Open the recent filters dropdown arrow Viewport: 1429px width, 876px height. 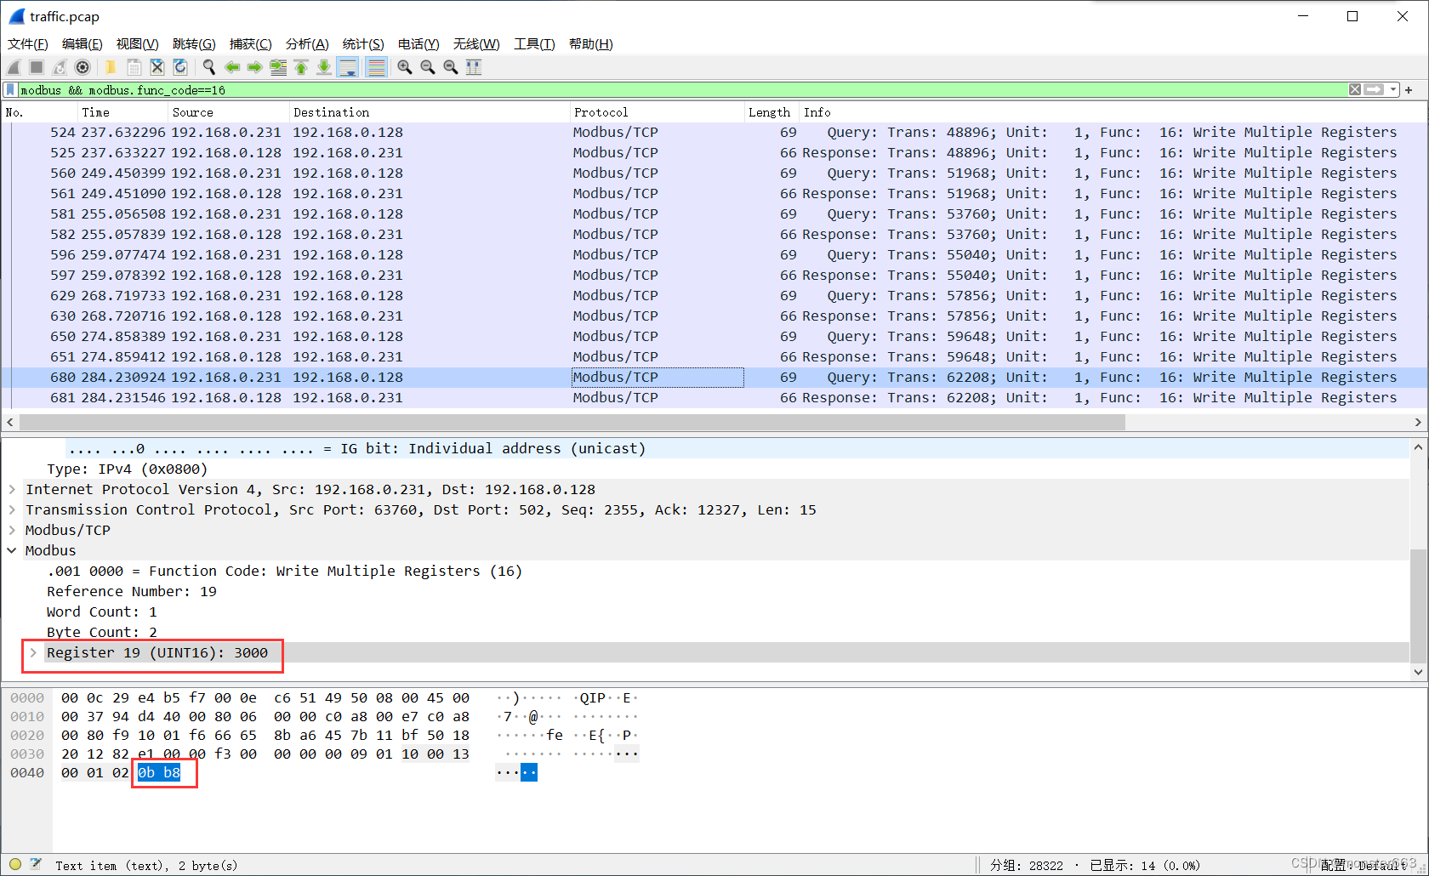[x=1393, y=89]
